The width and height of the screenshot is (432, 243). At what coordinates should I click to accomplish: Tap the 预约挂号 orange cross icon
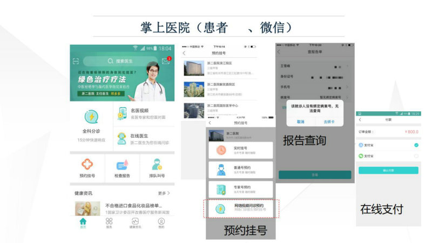[87, 164]
